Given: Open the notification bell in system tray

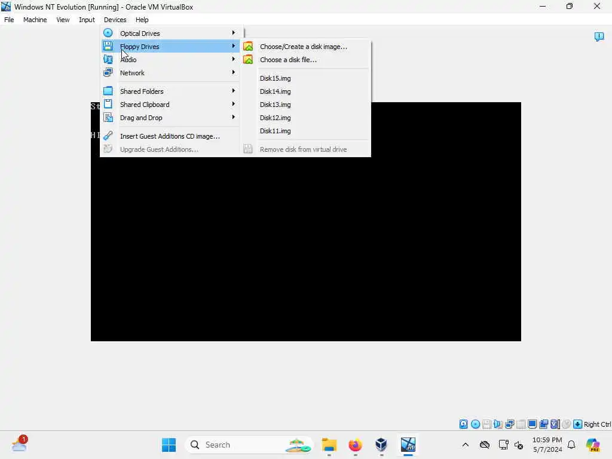Looking at the screenshot, I should [x=571, y=445].
